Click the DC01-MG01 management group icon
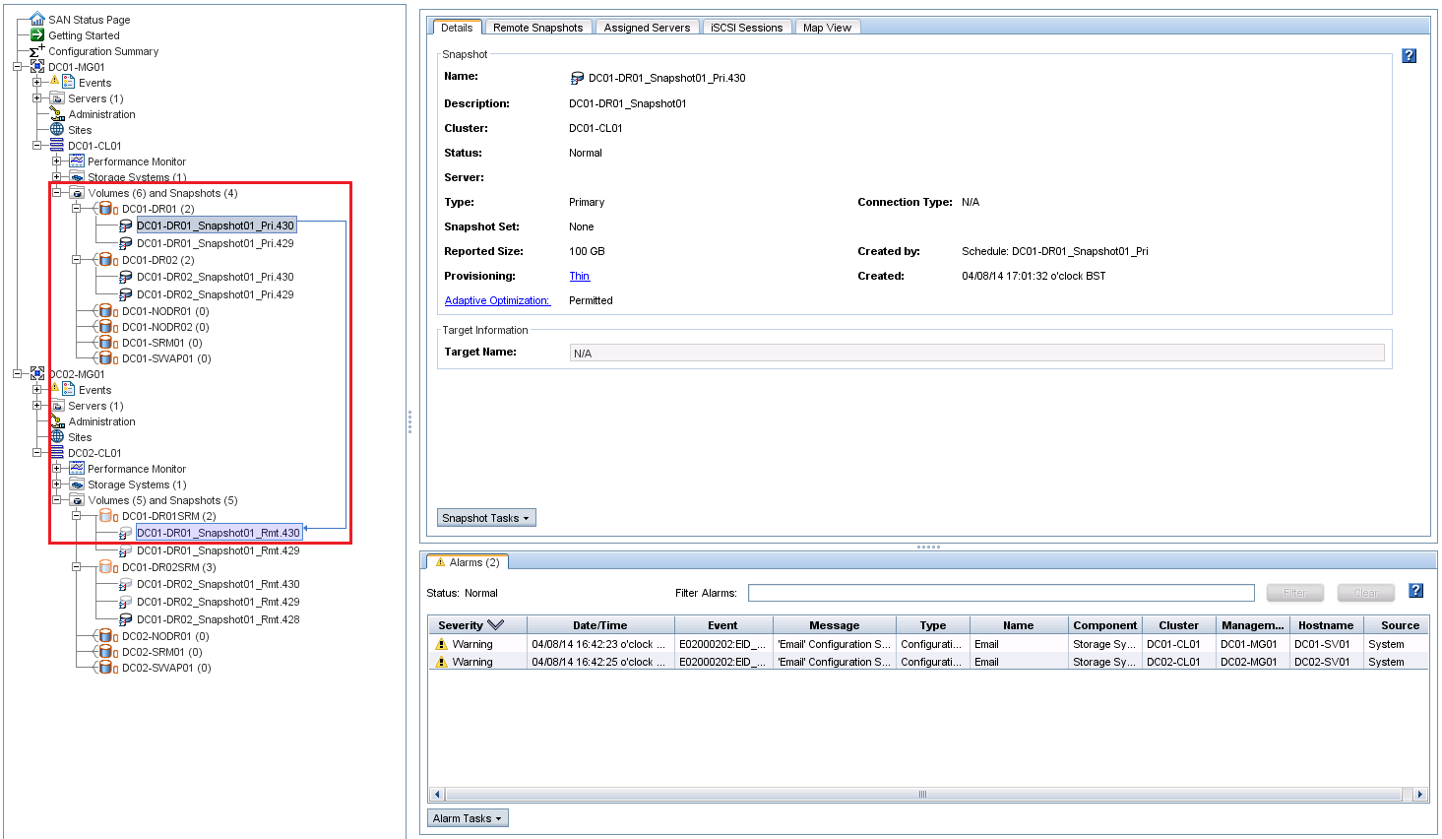Viewport: 1442px width, 839px height. [37, 67]
